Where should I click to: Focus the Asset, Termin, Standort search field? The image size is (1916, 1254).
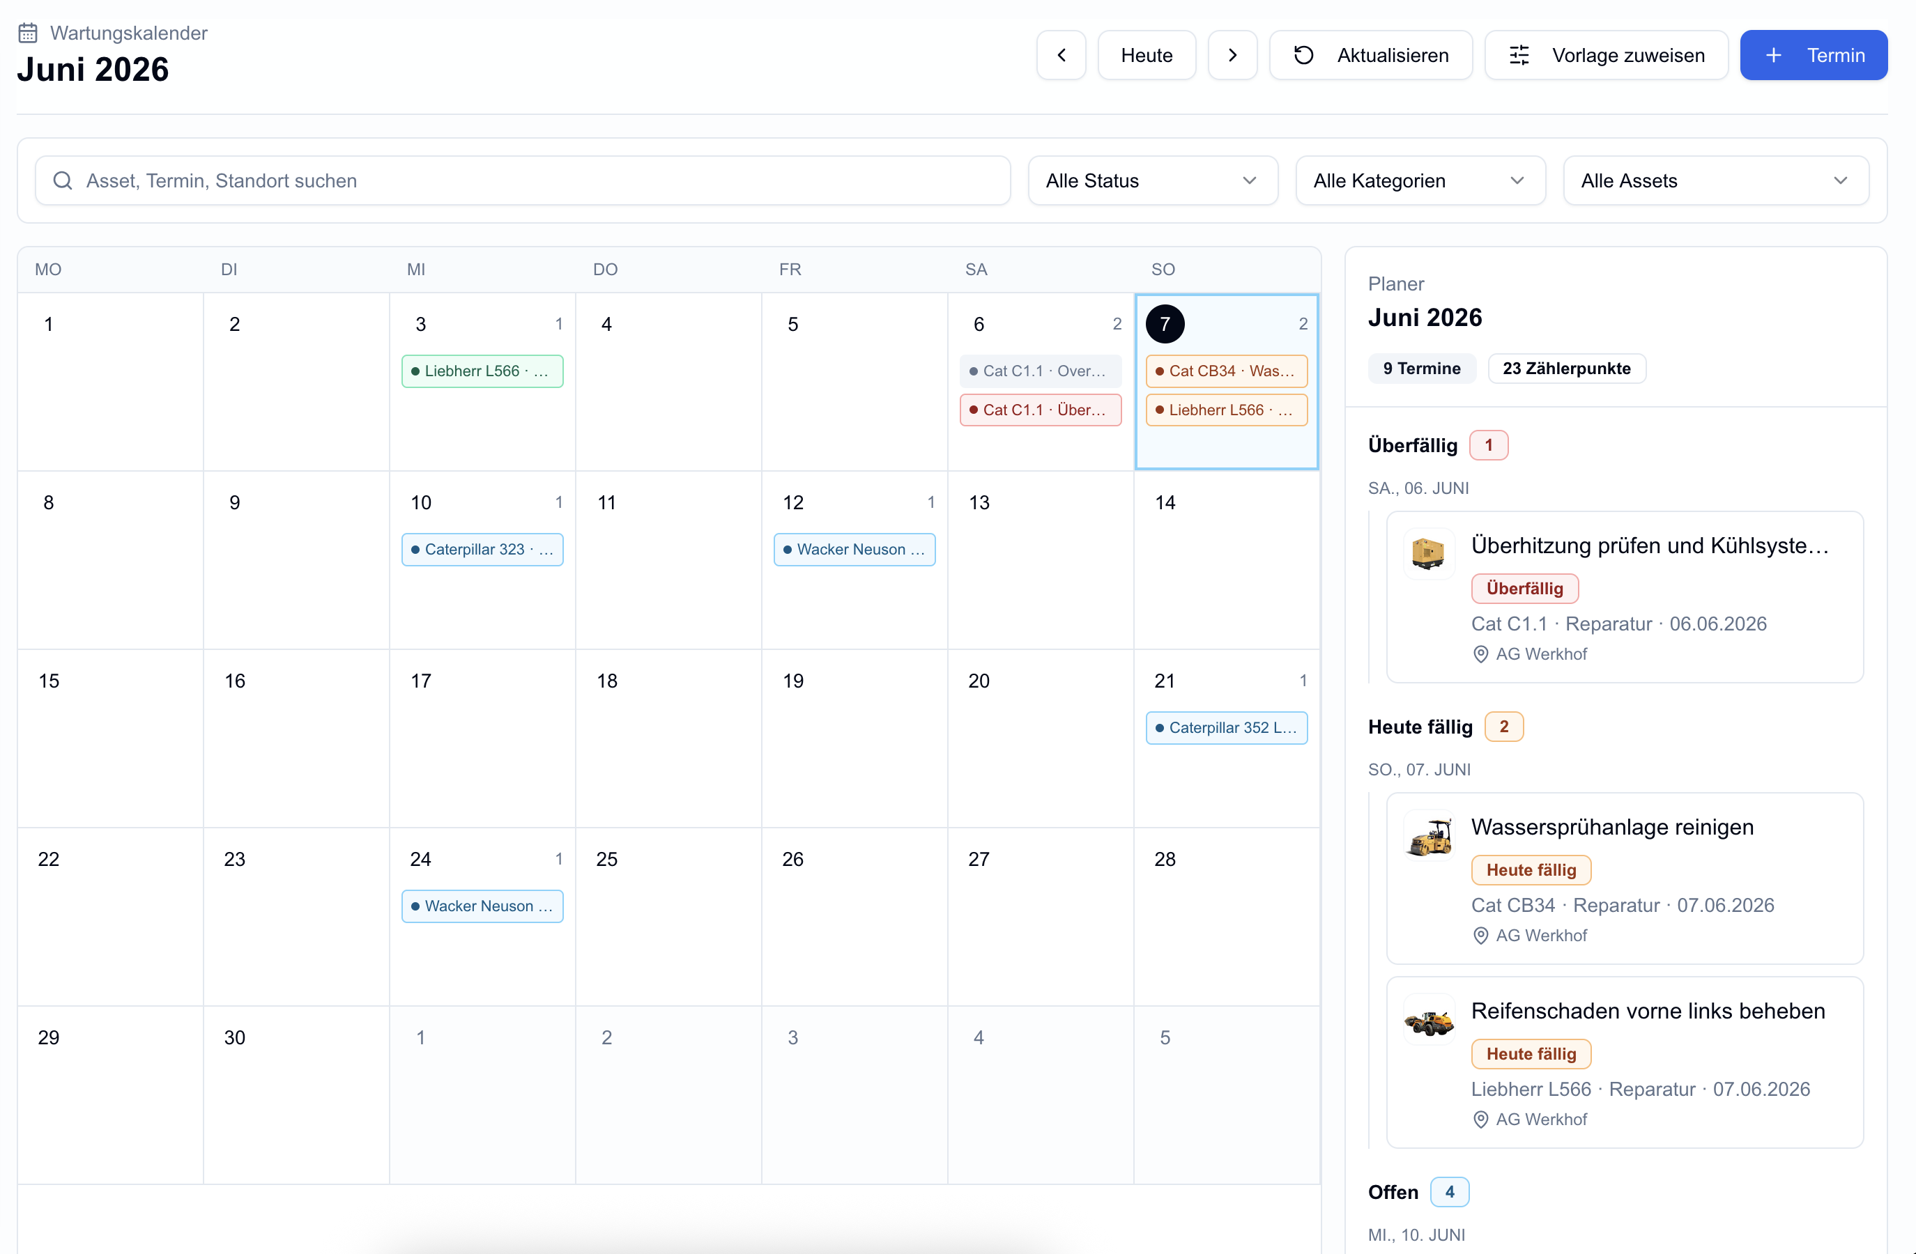pos(523,180)
